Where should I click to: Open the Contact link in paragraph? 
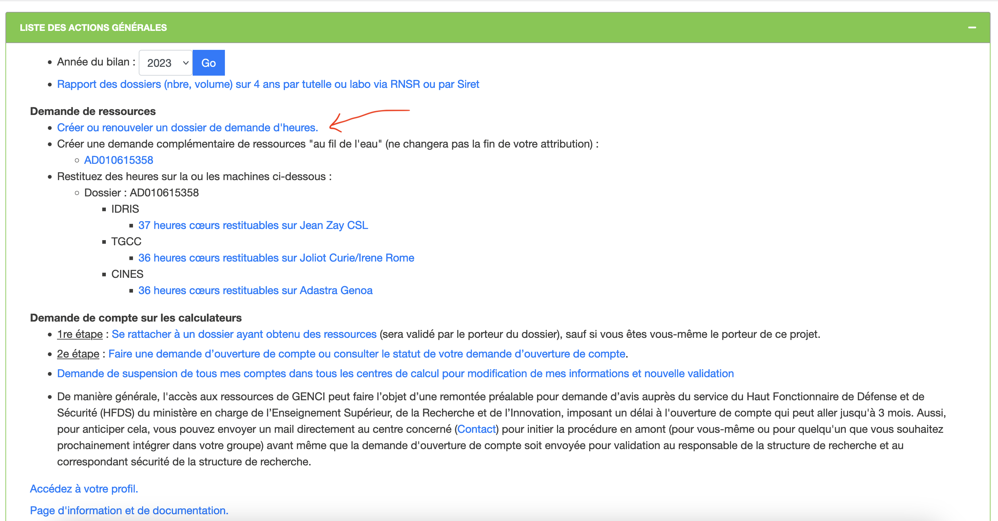[476, 429]
